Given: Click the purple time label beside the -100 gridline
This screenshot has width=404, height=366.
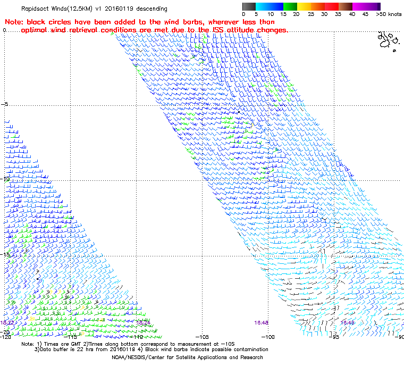Looking at the screenshot, I should tap(261, 323).
